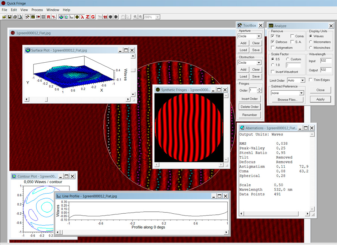The width and height of the screenshot is (337, 245).
Task: Click the Aberrations horizontal scrollbar thumb
Action: (271, 214)
